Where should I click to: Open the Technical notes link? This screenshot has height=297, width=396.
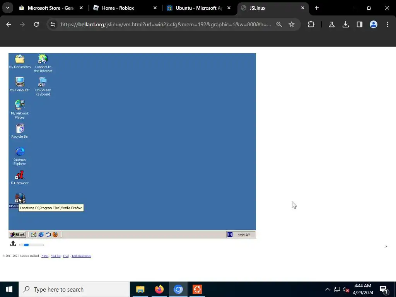pyautogui.click(x=81, y=256)
